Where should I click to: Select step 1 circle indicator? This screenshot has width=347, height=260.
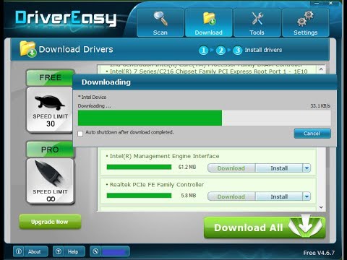pos(203,51)
